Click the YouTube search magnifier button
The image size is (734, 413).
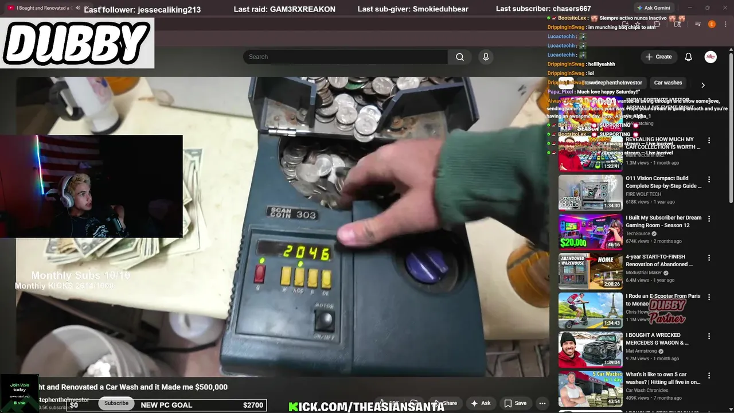[460, 57]
